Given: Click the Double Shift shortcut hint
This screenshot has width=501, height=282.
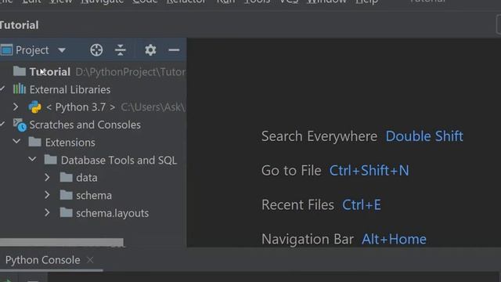Looking at the screenshot, I should (x=424, y=136).
